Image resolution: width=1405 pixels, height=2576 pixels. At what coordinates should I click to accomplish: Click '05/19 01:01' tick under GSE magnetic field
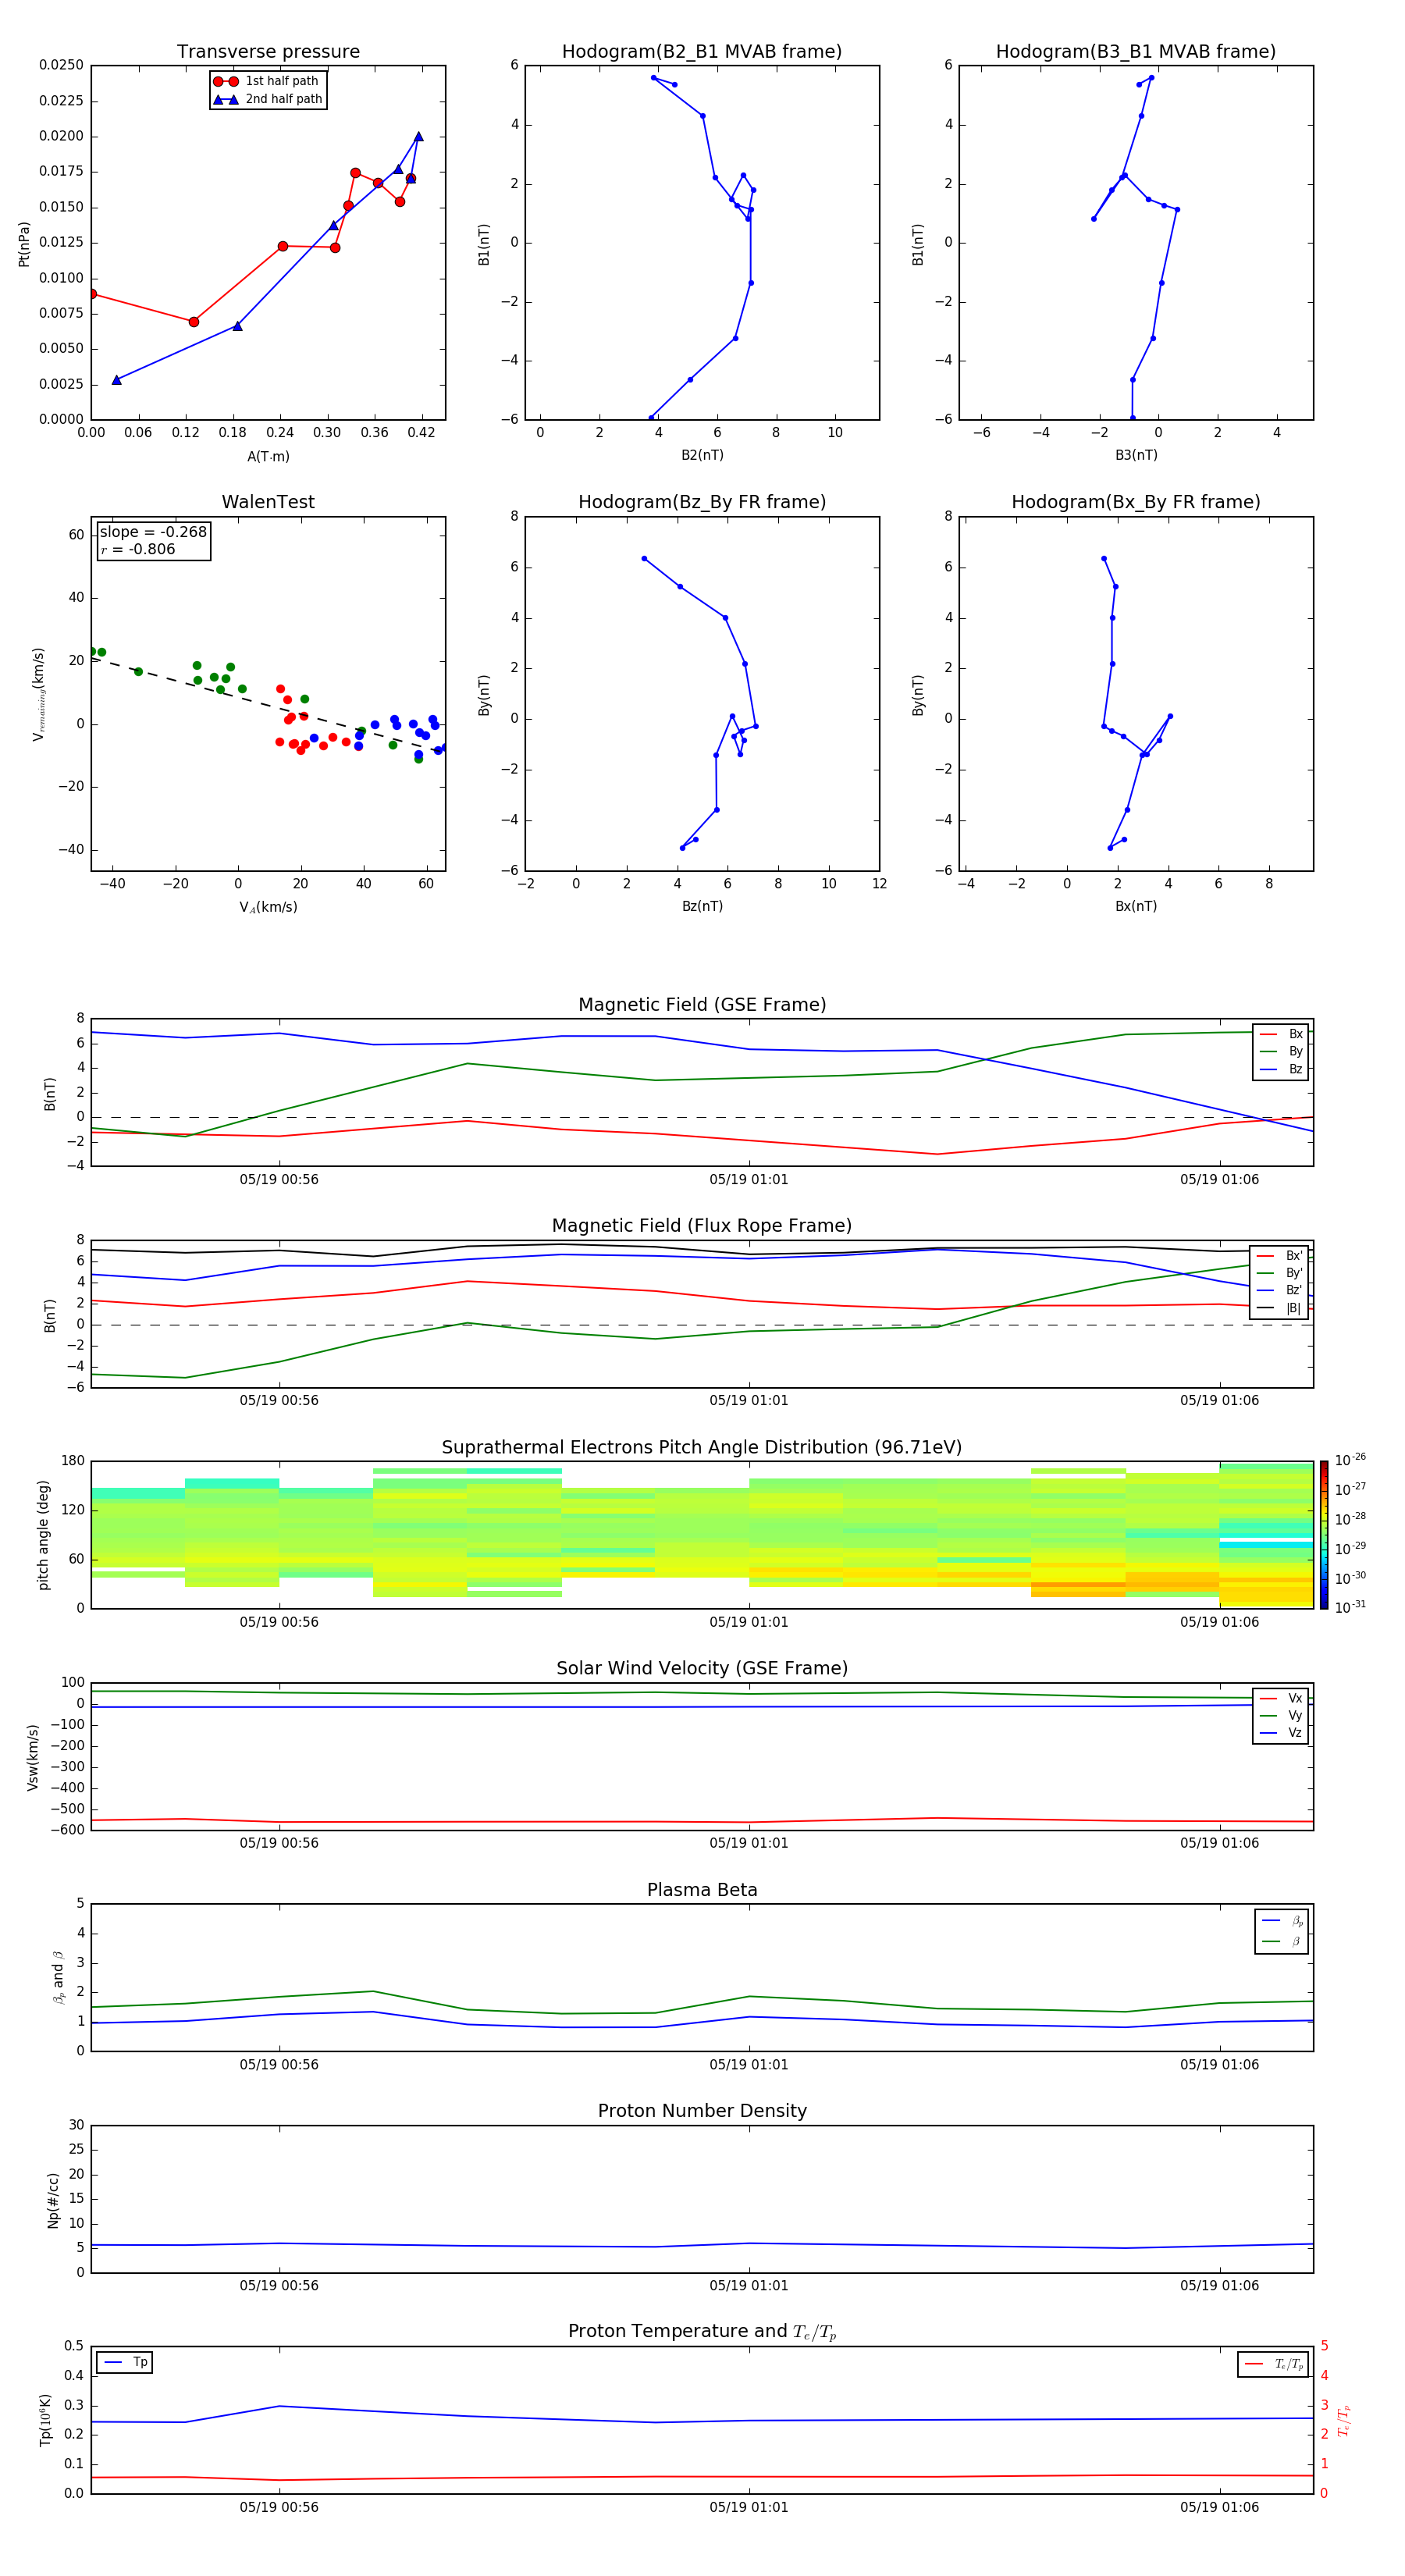749,1180
